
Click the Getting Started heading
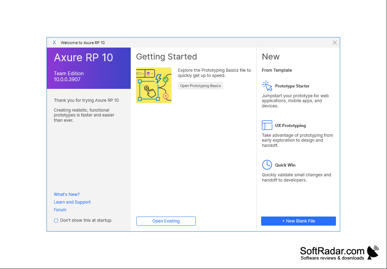pyautogui.click(x=166, y=57)
